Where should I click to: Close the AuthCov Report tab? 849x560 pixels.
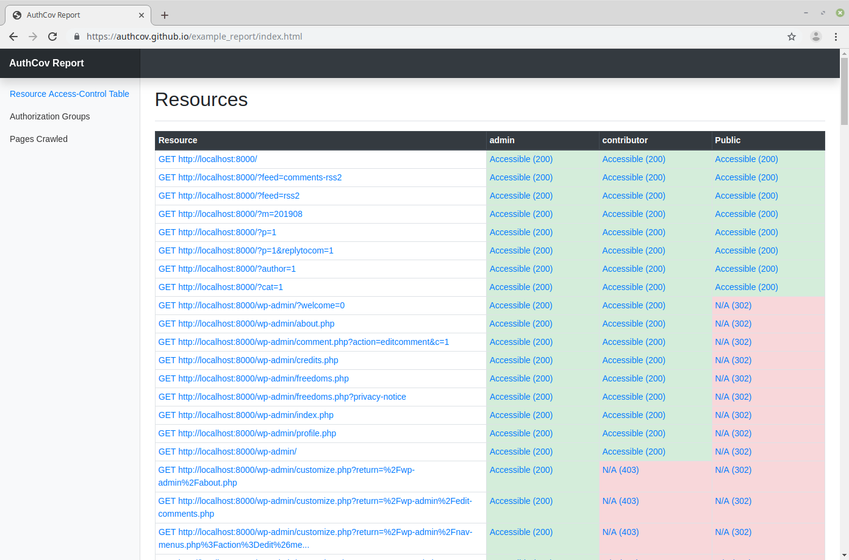point(141,15)
